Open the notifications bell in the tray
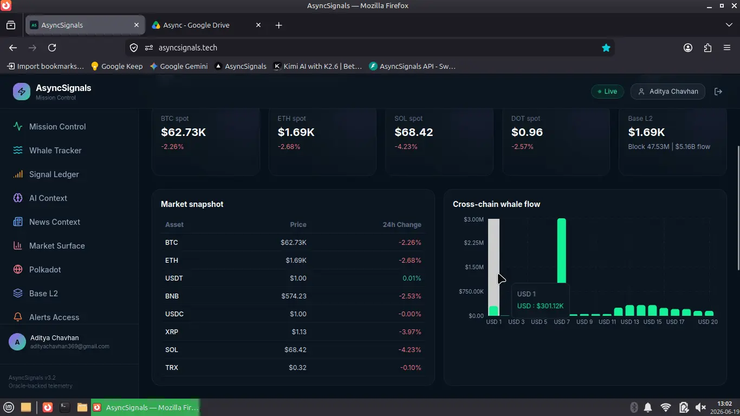This screenshot has height=416, width=740. (648, 407)
